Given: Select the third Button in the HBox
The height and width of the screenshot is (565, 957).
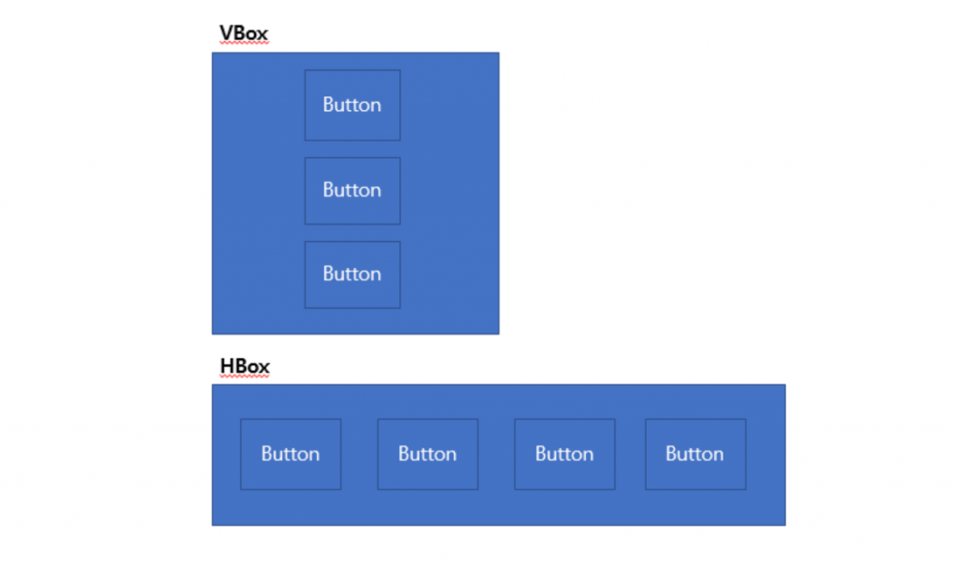Looking at the screenshot, I should pos(564,454).
